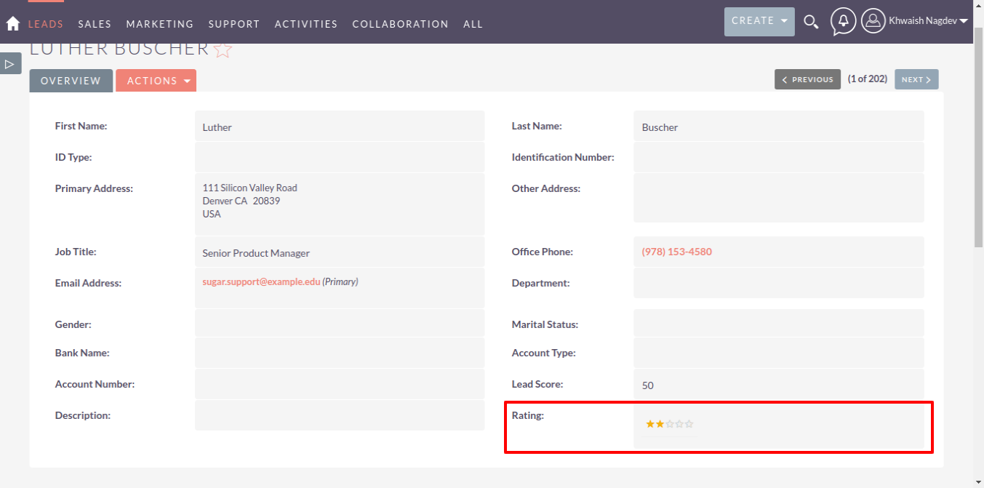Click the First Name input field
The image size is (984, 488).
point(340,125)
